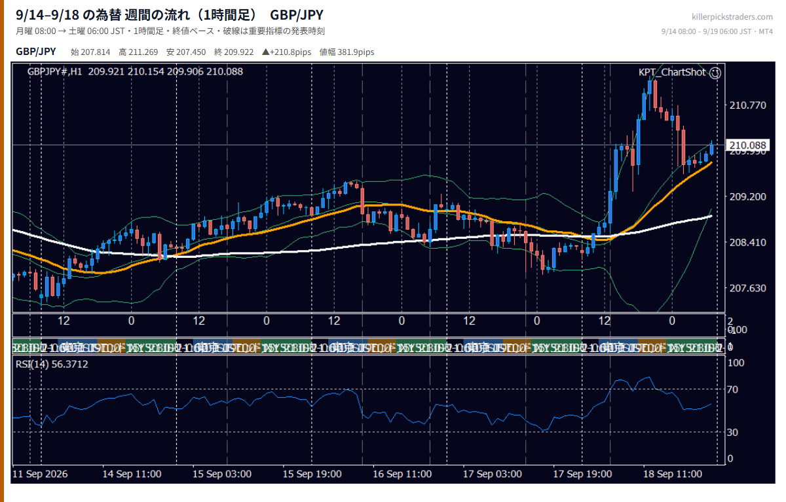Click the 17 Sep 03:00 time label
The height and width of the screenshot is (502, 786).
pyautogui.click(x=492, y=473)
